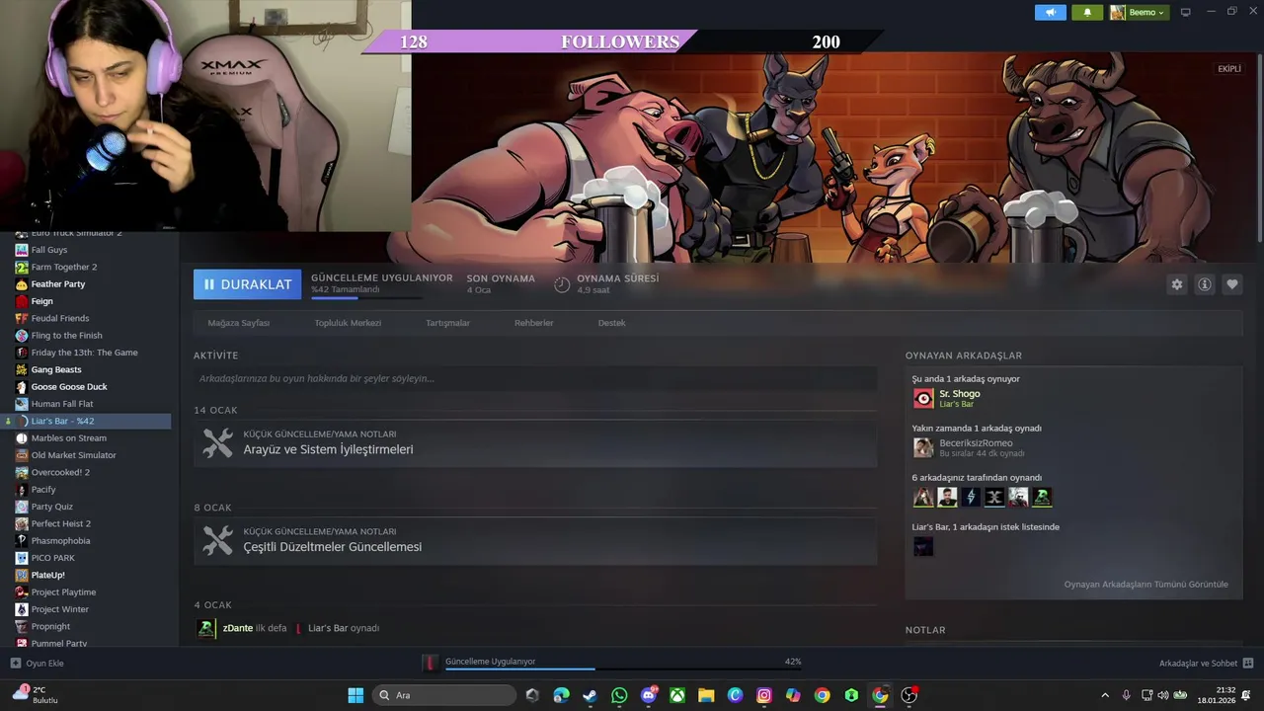Open Steam announcements megaphone button
This screenshot has width=1264, height=711.
1051,12
